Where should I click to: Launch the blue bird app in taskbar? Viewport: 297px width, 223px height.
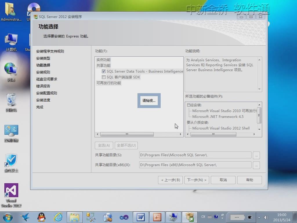point(25,217)
